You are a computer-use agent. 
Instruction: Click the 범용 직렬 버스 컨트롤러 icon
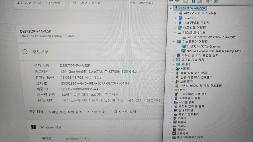click(x=177, y=77)
